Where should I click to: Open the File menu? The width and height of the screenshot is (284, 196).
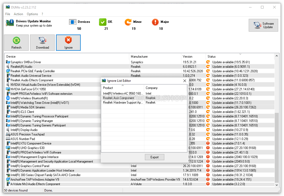click(x=8, y=14)
